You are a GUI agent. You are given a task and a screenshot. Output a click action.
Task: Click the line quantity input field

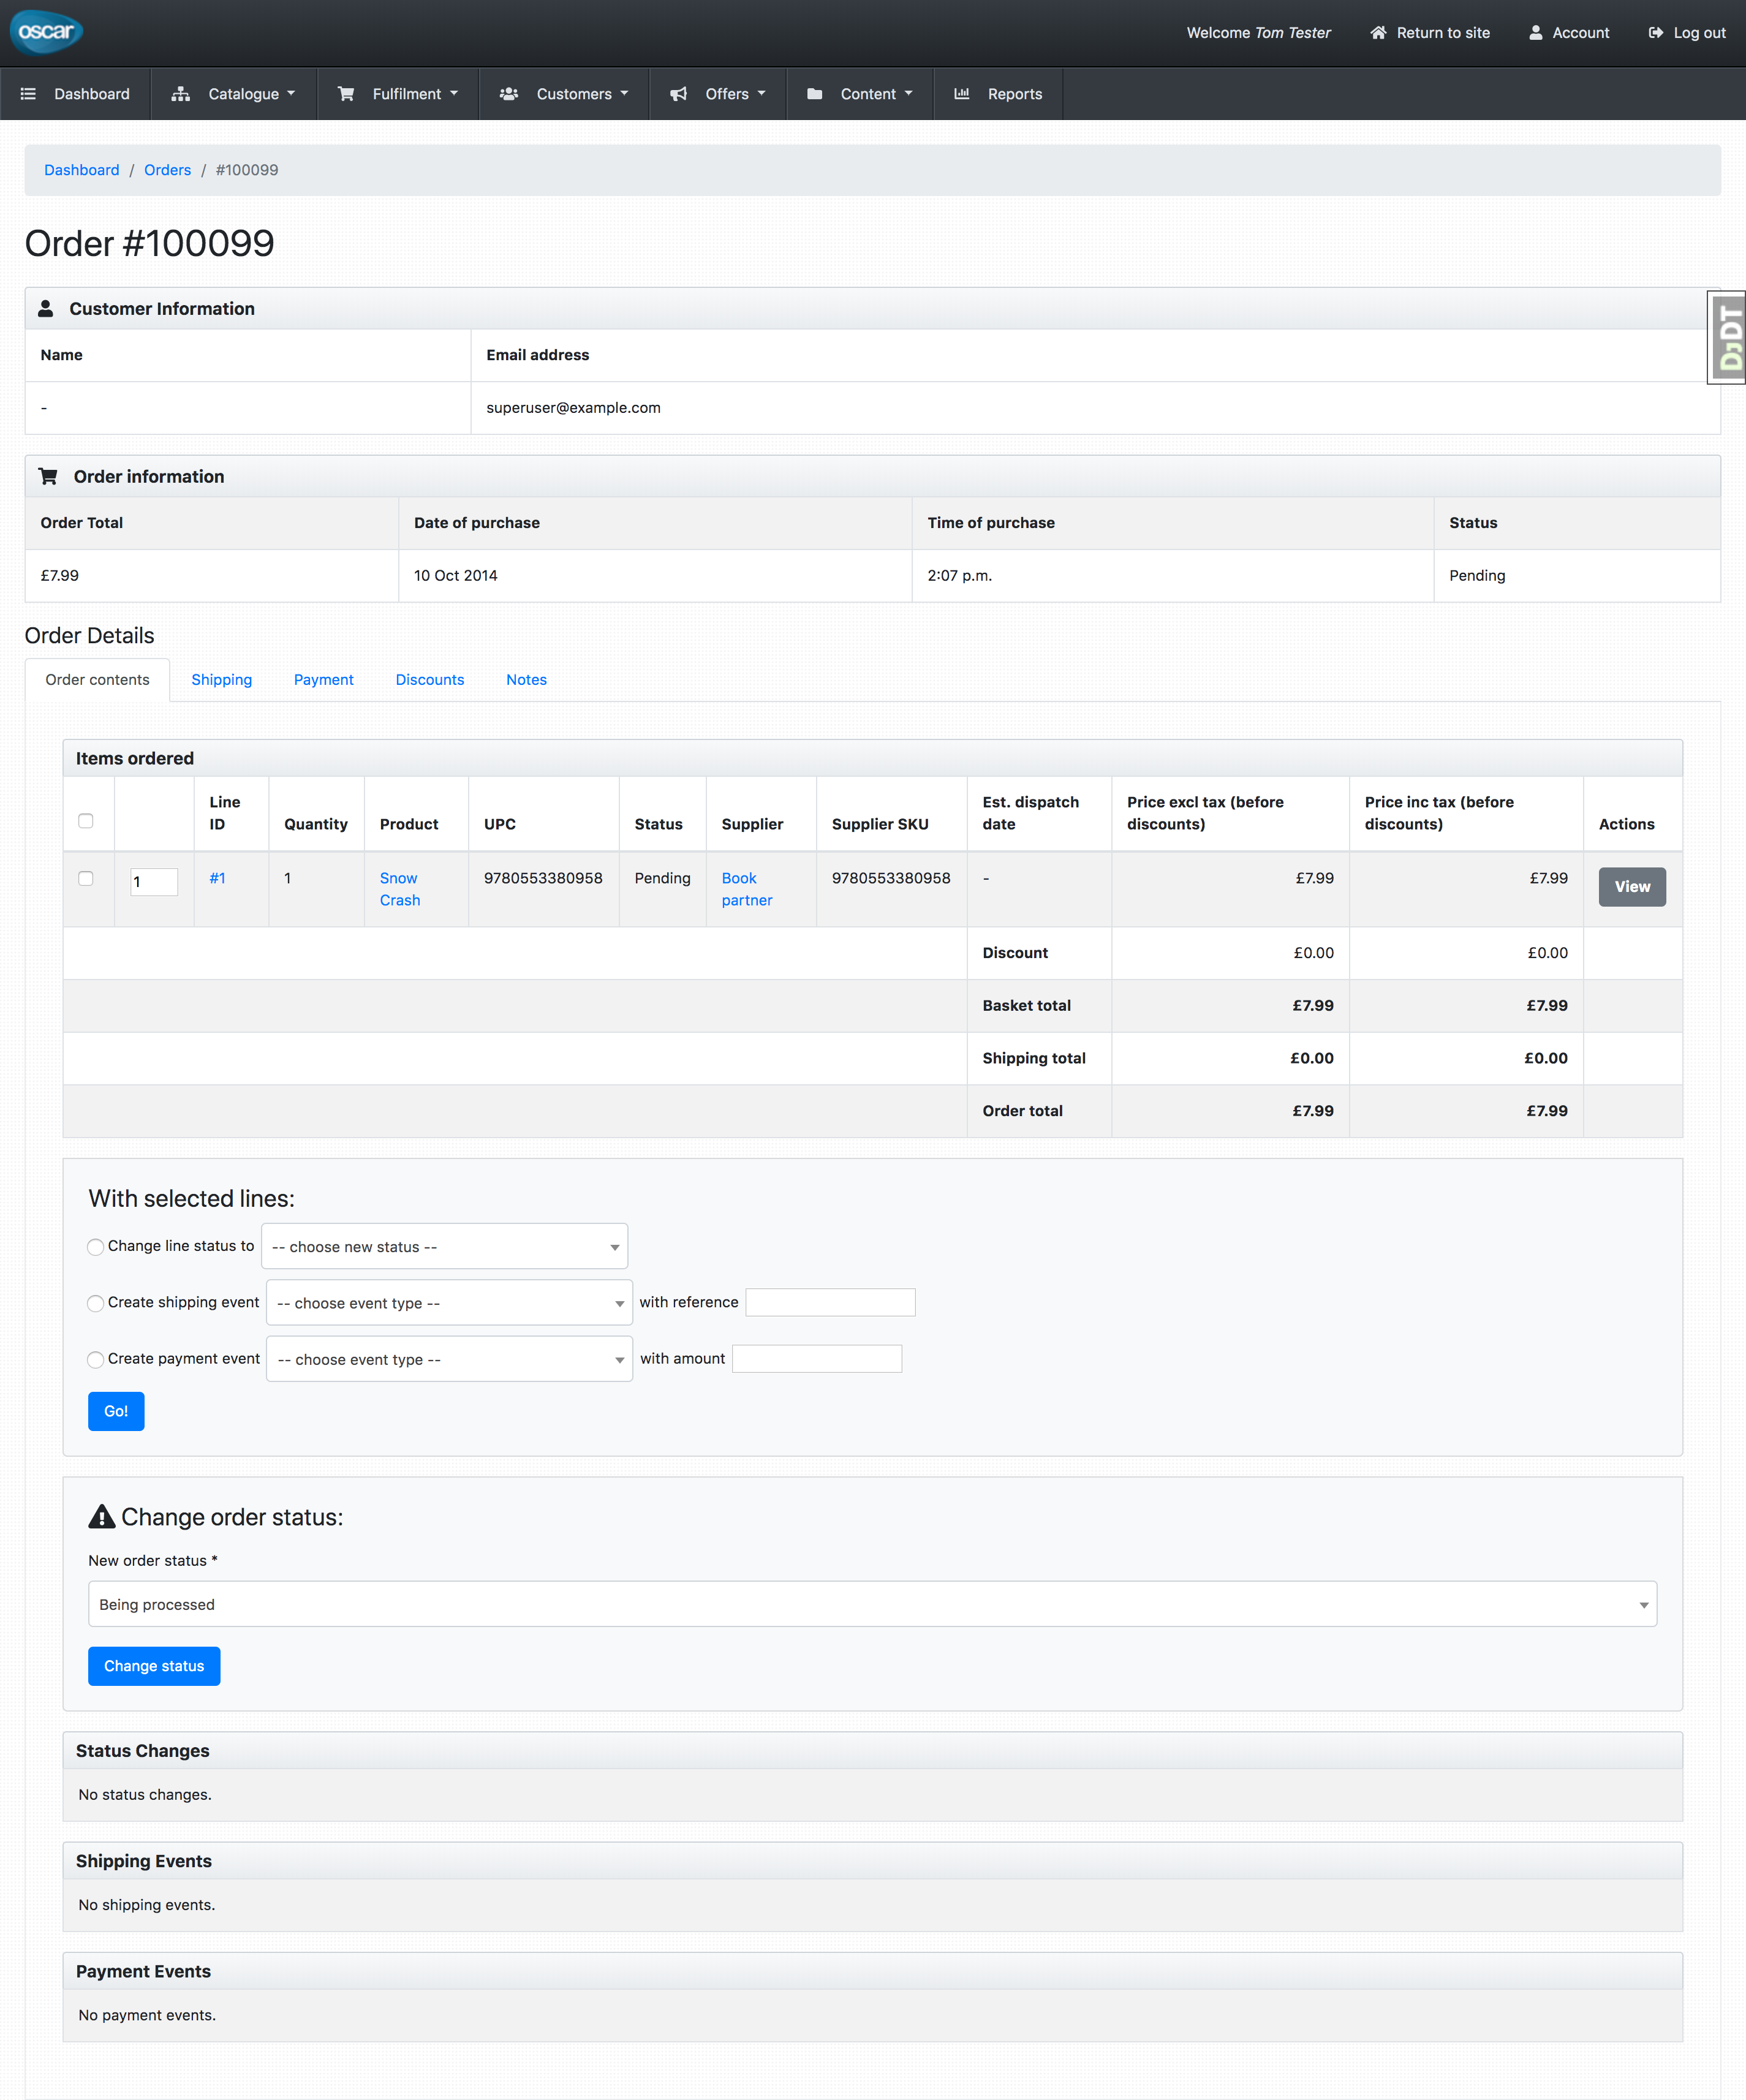click(x=154, y=882)
